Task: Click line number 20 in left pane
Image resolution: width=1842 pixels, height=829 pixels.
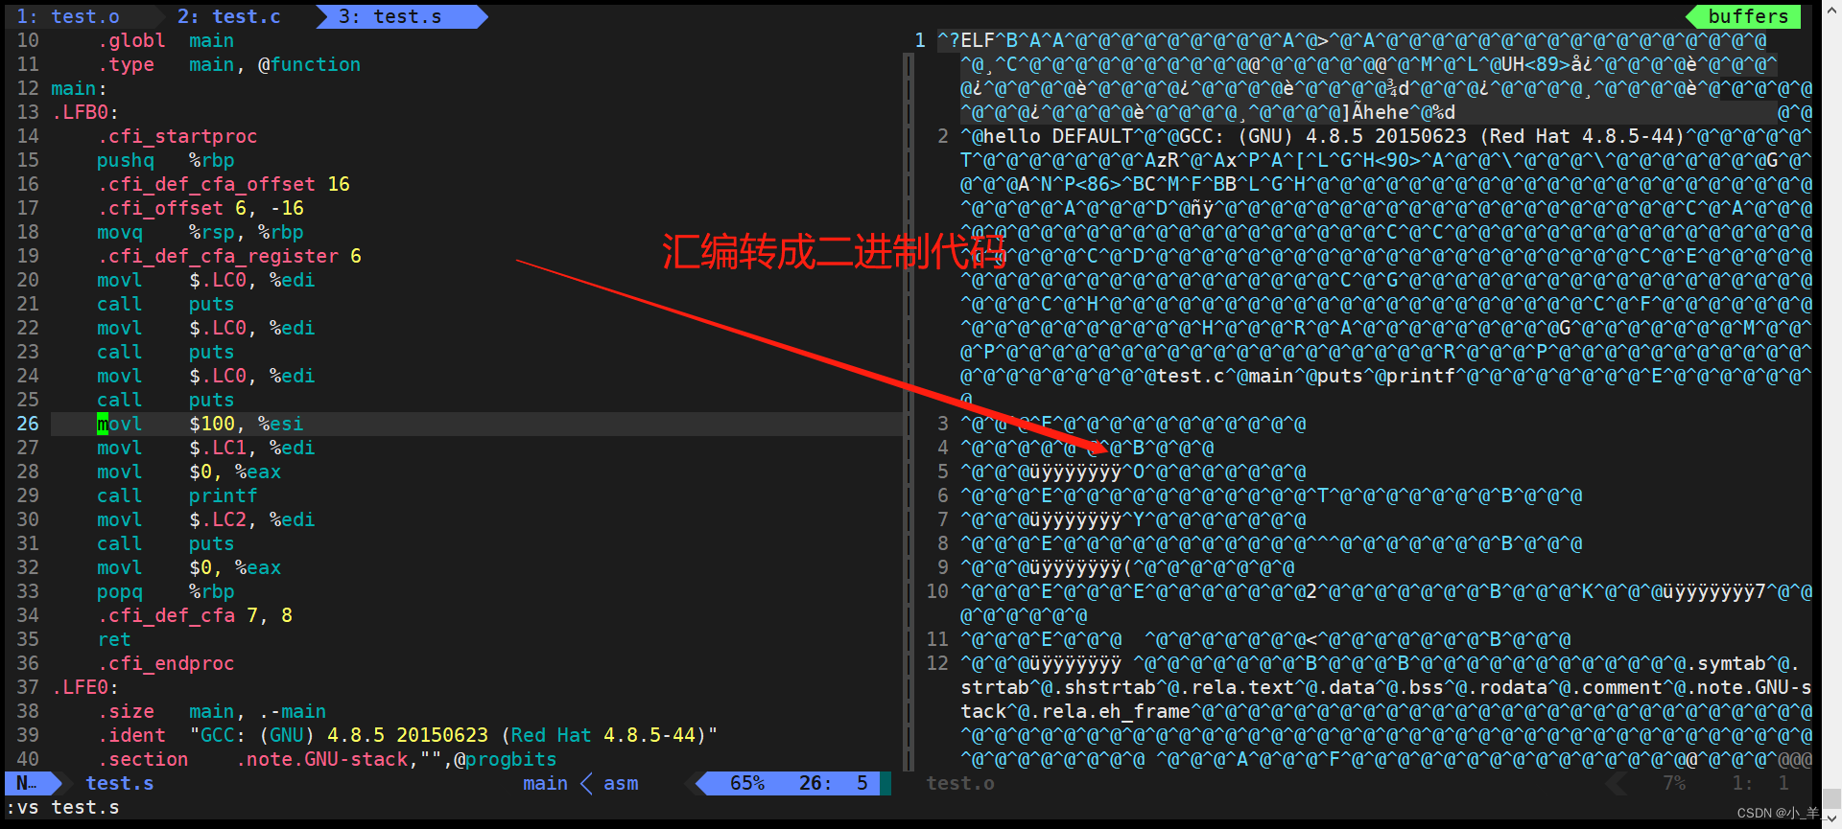Action: point(28,280)
